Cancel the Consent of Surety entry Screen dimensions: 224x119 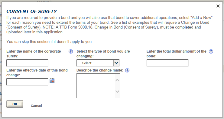click(36, 106)
